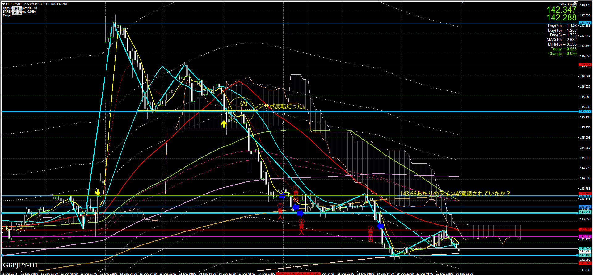This screenshot has height=275, width=593.
Task: Click the Tettai_kun expert advisor name
Action: 566,4
